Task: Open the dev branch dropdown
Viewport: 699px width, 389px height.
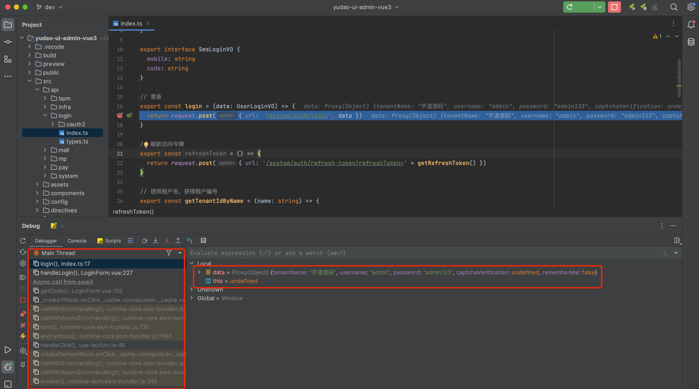Action: 50,7
